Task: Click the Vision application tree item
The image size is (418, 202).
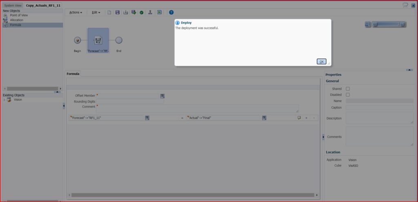Action: click(x=18, y=100)
